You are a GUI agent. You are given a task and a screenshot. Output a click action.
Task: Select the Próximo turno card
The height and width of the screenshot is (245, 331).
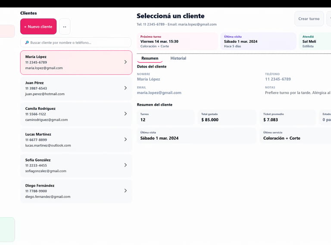pos(177,41)
